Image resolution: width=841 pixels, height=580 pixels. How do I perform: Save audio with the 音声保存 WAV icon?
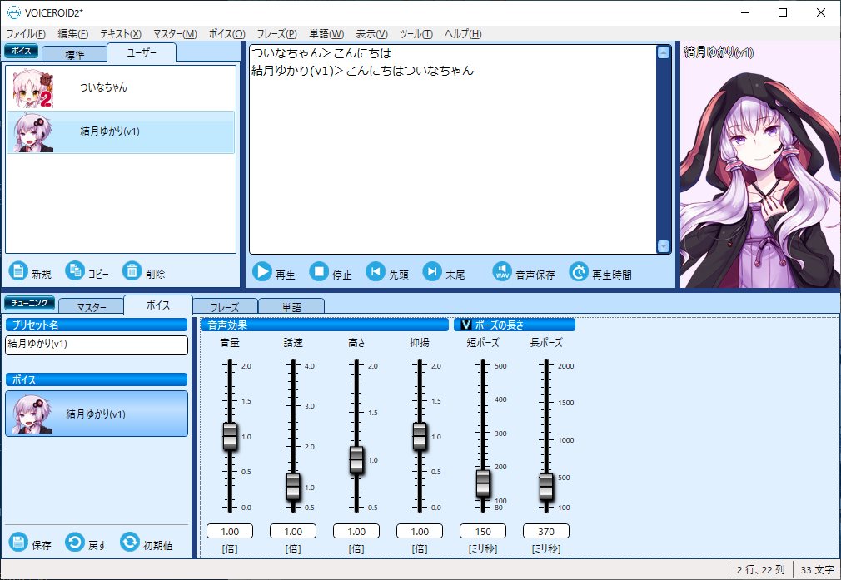tap(502, 272)
